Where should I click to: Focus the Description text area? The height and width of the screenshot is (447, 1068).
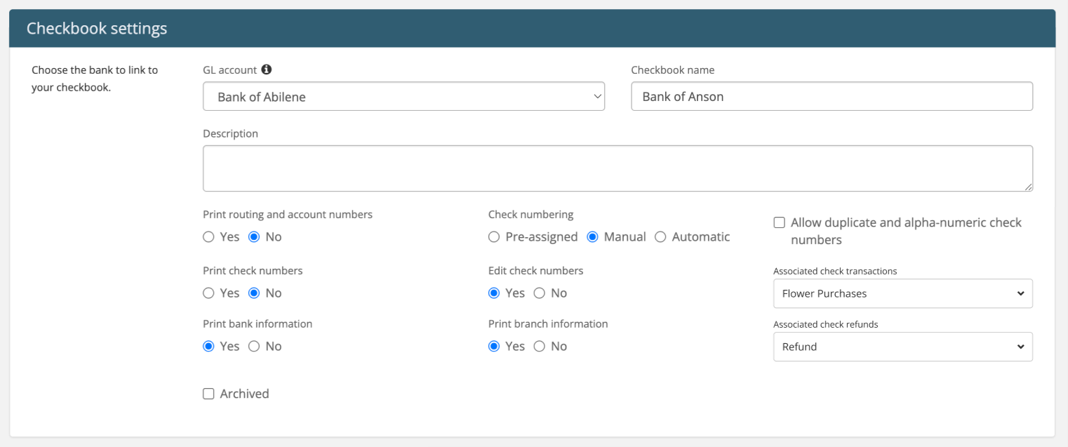point(618,168)
